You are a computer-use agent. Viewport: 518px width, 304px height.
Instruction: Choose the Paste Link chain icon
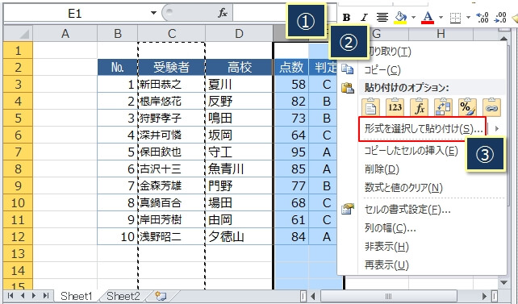coord(491,107)
